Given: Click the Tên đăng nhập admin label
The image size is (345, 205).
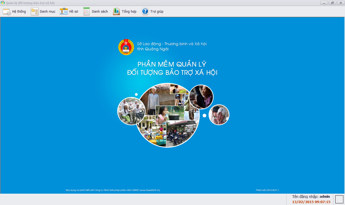Looking at the screenshot, I should [311, 197].
